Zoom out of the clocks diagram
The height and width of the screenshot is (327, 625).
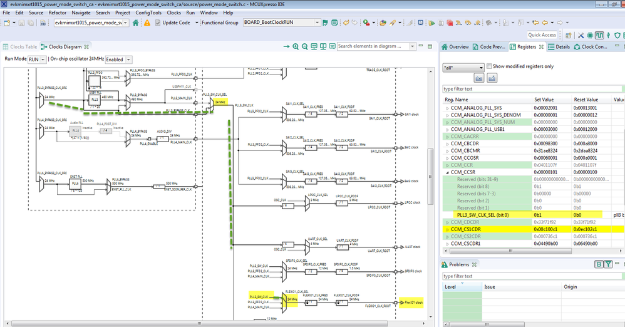304,46
